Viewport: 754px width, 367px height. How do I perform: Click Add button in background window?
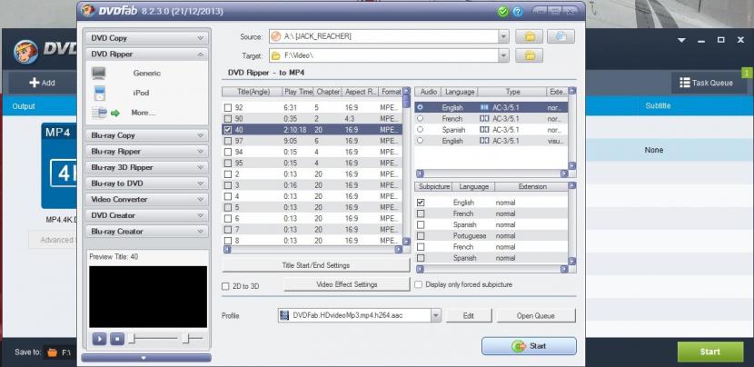point(43,83)
